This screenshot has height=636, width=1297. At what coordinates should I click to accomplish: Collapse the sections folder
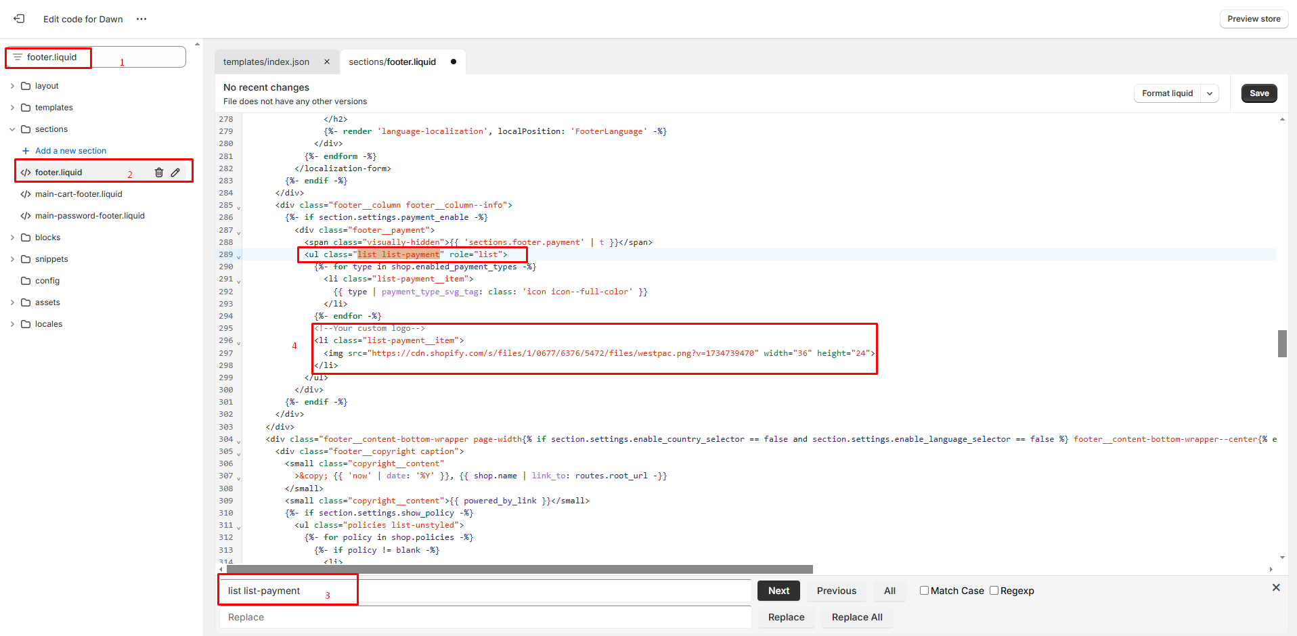tap(12, 129)
